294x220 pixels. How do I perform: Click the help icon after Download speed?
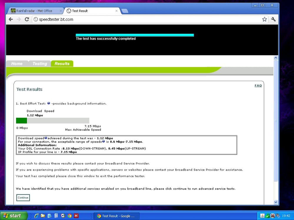click(x=46, y=138)
